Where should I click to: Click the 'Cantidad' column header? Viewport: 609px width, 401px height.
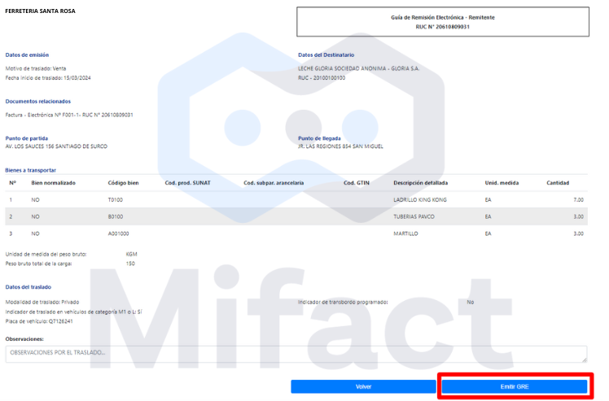tap(558, 183)
